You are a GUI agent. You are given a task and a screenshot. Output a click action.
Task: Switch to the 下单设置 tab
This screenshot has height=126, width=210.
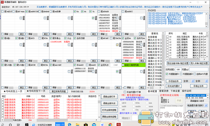[x=175, y=91]
